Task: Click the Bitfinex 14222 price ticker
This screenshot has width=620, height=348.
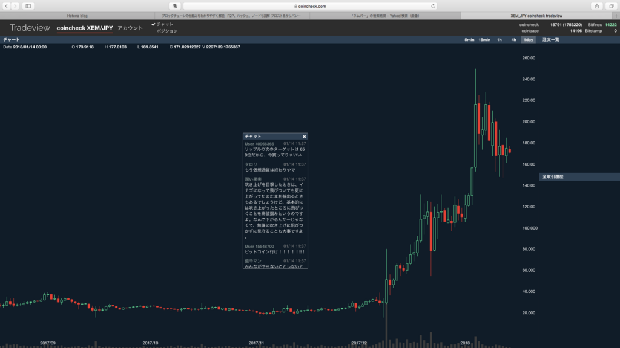Action: point(602,24)
